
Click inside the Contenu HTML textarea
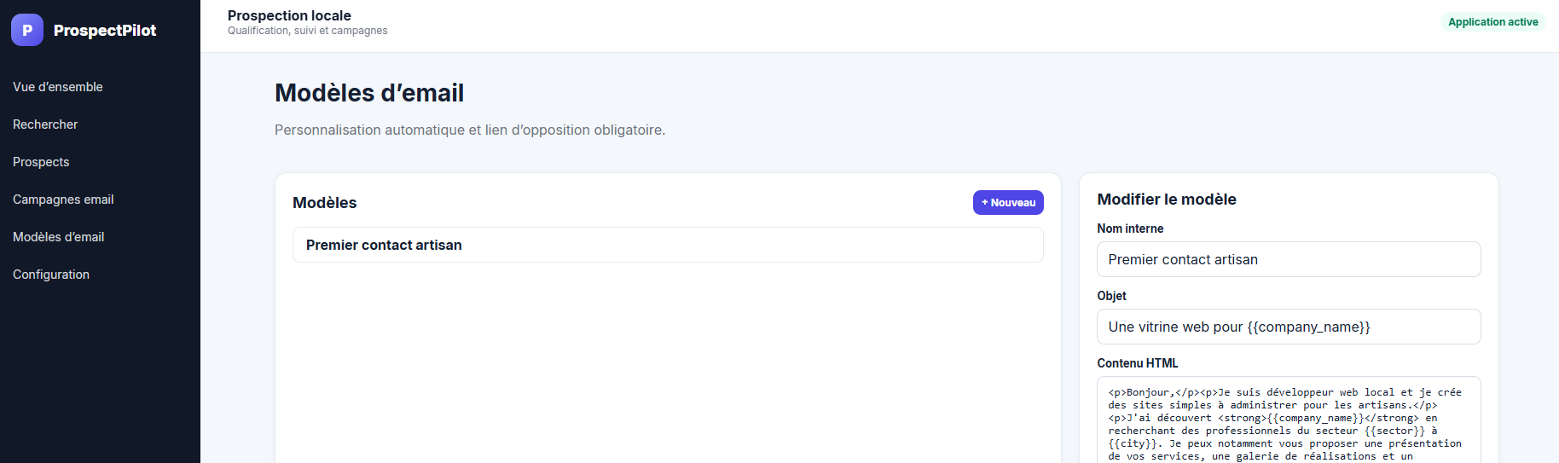pyautogui.click(x=1289, y=420)
